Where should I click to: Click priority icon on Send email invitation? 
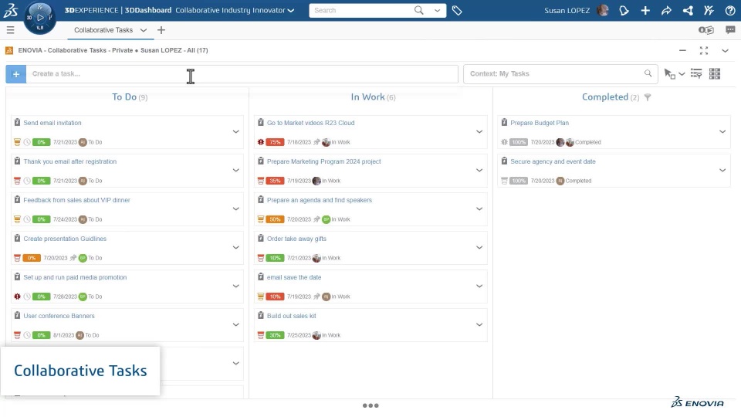pos(17,142)
